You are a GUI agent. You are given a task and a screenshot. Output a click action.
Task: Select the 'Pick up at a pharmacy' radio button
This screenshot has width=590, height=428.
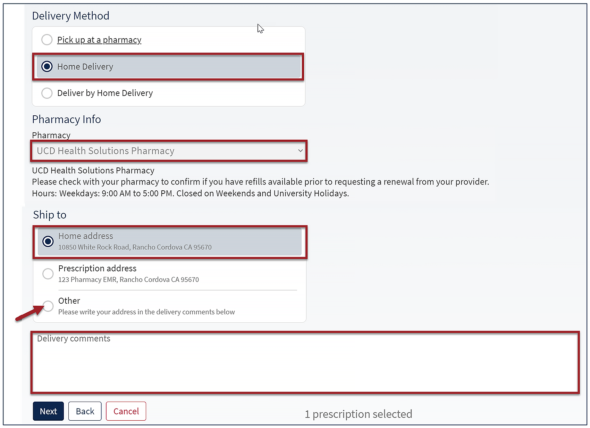click(x=47, y=40)
